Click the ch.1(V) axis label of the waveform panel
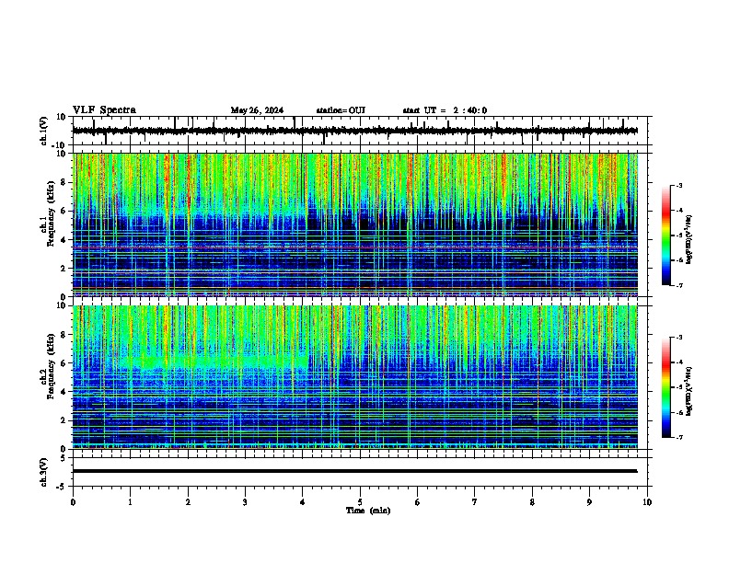 pos(44,131)
